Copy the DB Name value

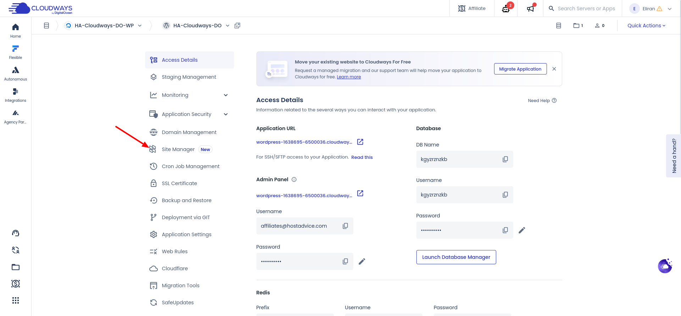(505, 159)
